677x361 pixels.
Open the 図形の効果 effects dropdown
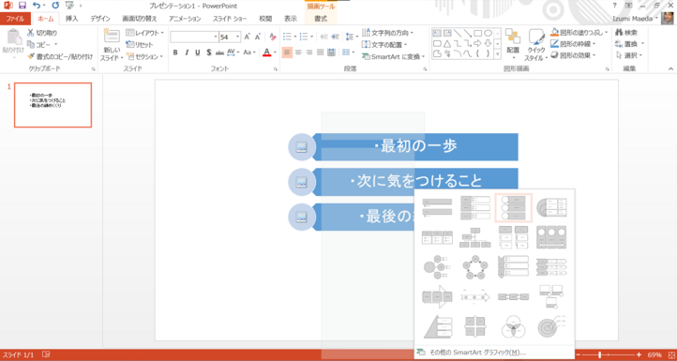pyautogui.click(x=573, y=55)
